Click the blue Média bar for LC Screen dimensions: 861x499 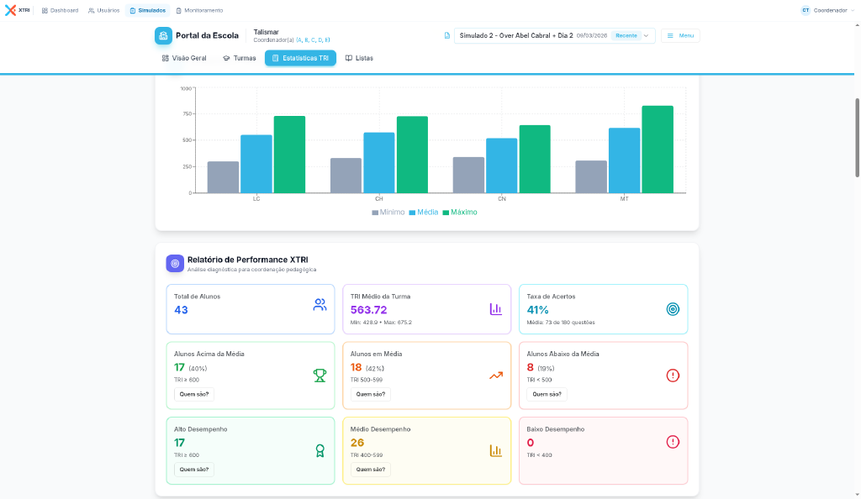(256, 164)
